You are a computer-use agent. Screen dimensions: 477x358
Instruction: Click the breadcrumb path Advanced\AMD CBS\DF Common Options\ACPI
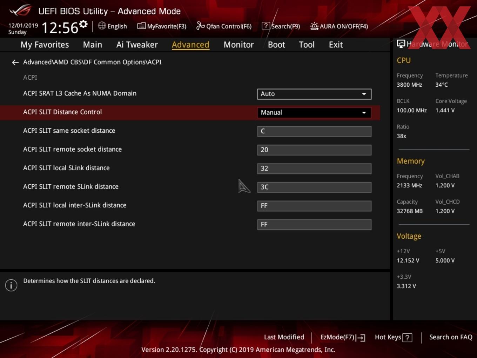tap(92, 62)
